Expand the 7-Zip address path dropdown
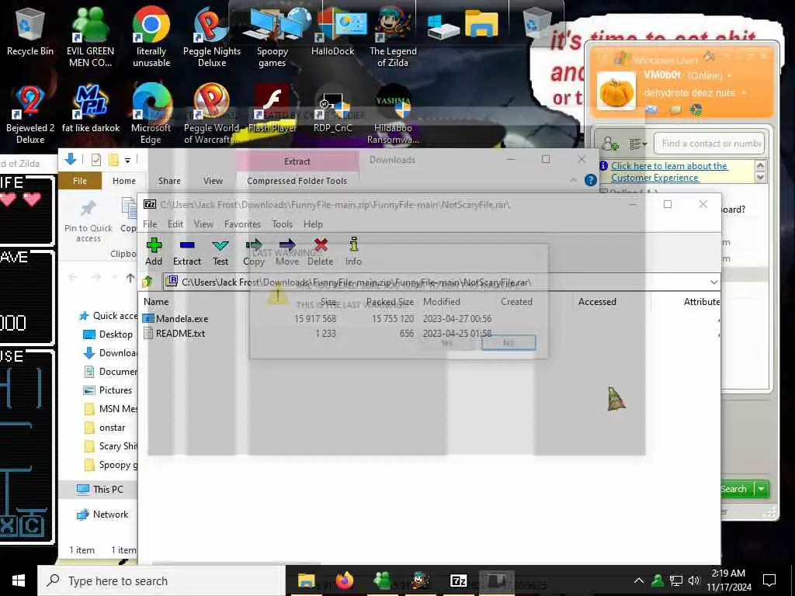Viewport: 795px width, 596px height. (x=714, y=282)
